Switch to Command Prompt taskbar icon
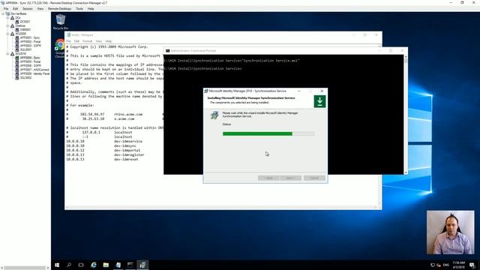Image resolution: width=480 pixels, height=270 pixels. tap(130, 265)
